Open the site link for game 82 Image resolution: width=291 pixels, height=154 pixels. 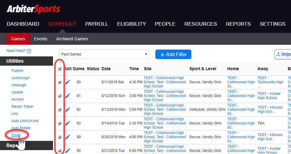click(165, 110)
